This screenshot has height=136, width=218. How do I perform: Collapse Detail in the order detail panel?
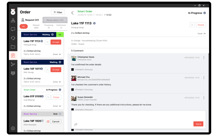tap(202, 33)
